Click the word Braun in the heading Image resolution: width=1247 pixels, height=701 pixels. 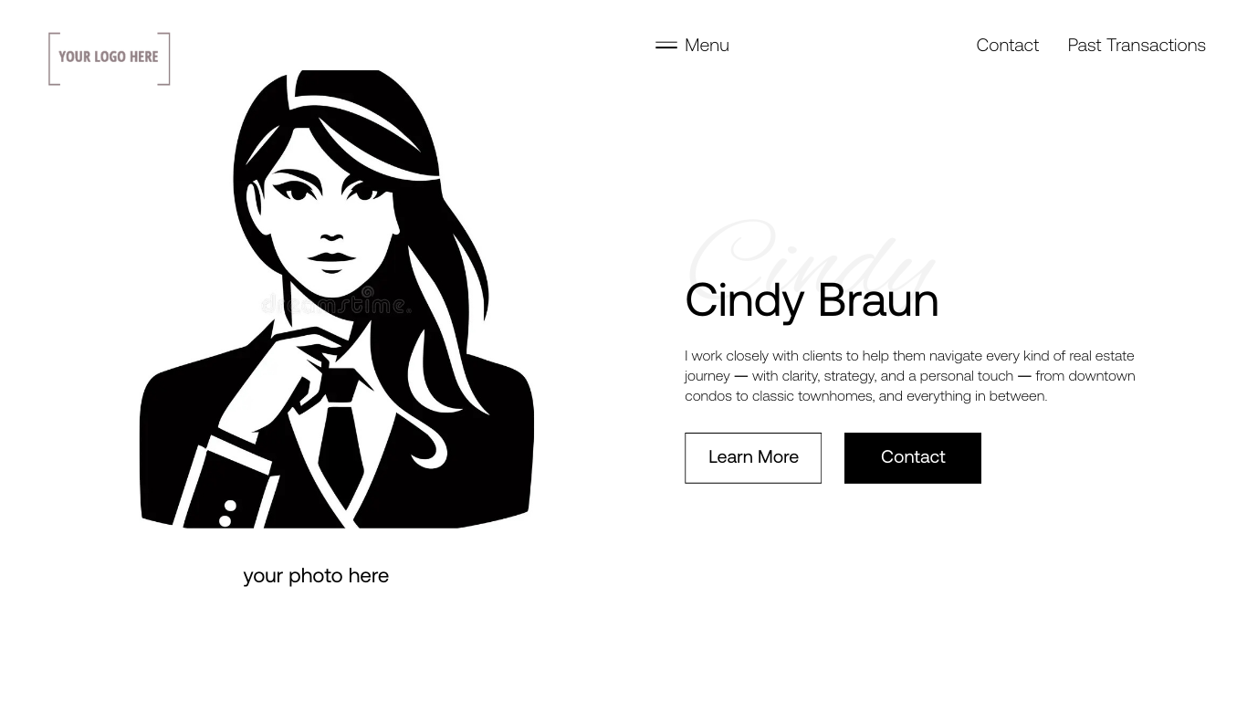pos(878,299)
